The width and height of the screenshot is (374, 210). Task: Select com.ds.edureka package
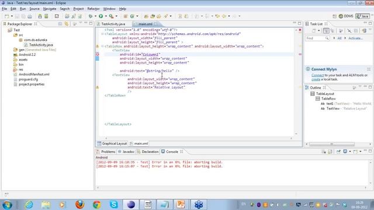(x=33, y=40)
